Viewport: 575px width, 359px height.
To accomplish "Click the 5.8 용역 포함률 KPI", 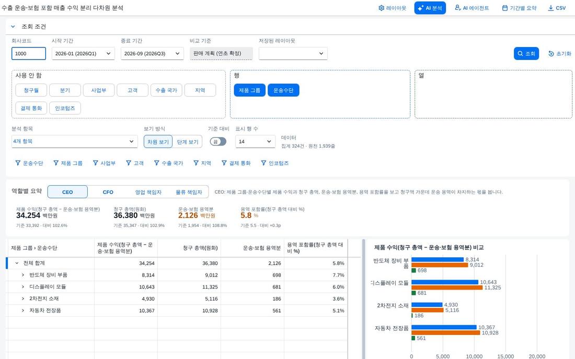I will (x=246, y=216).
